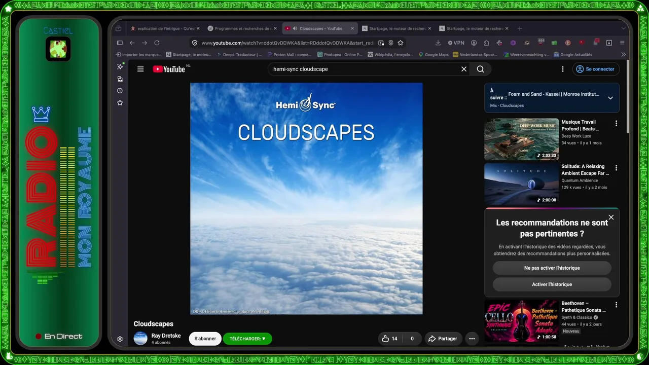Open the Google Maps bookmark
This screenshot has height=365, width=649.
pos(434,54)
